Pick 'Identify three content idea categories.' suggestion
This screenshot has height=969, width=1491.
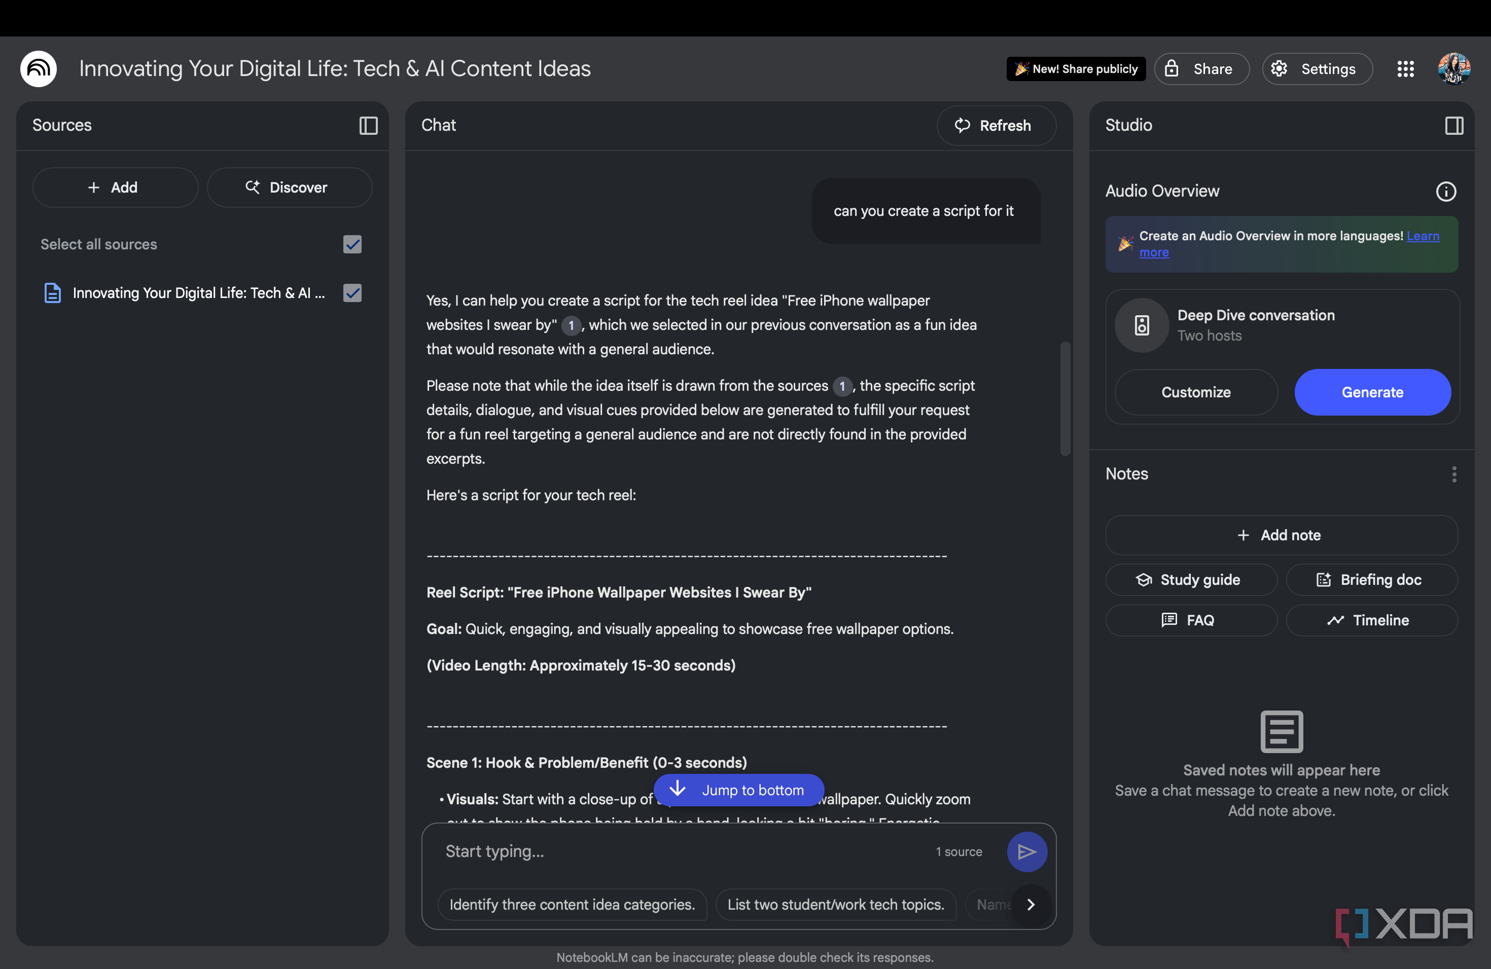click(572, 905)
